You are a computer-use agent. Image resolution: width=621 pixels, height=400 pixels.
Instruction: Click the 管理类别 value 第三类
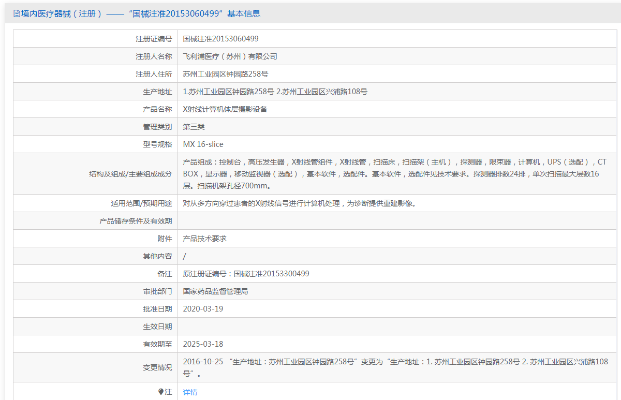[194, 127]
